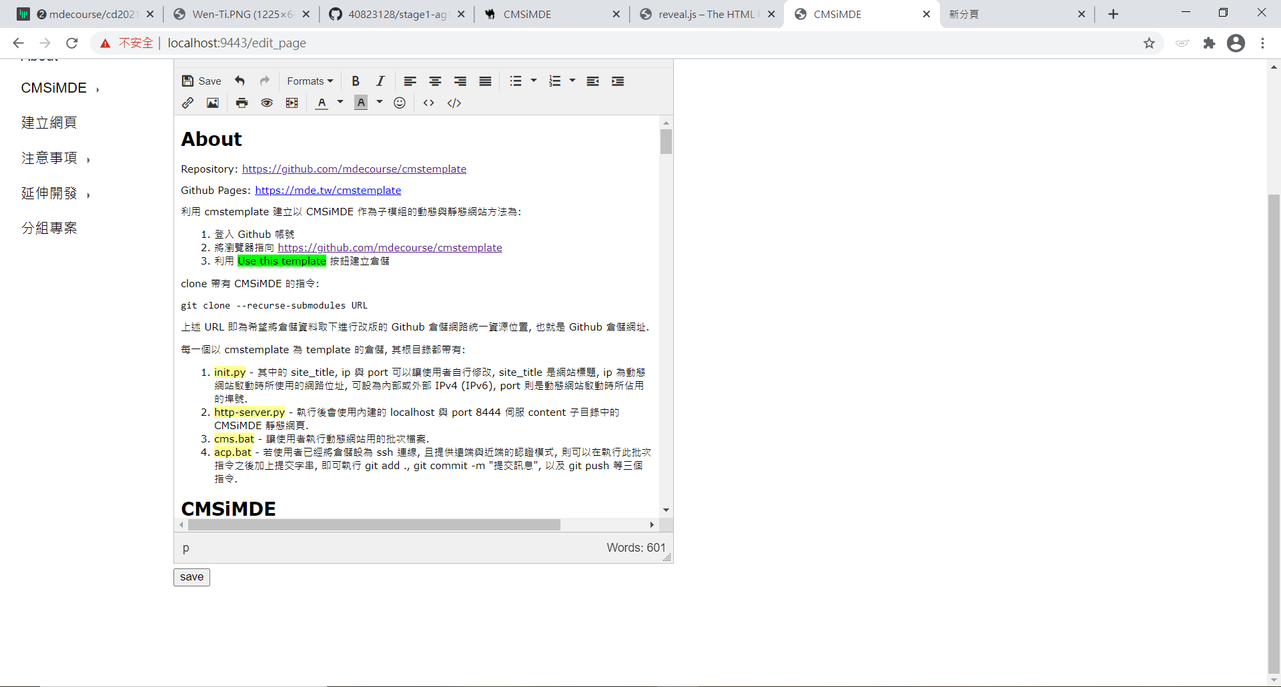This screenshot has height=687, width=1281.
Task: Insert or edit a link
Action: tap(187, 103)
